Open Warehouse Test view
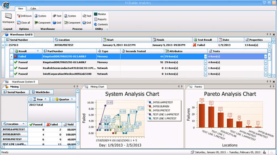This screenshot has width=277, height=155. pos(57,16)
